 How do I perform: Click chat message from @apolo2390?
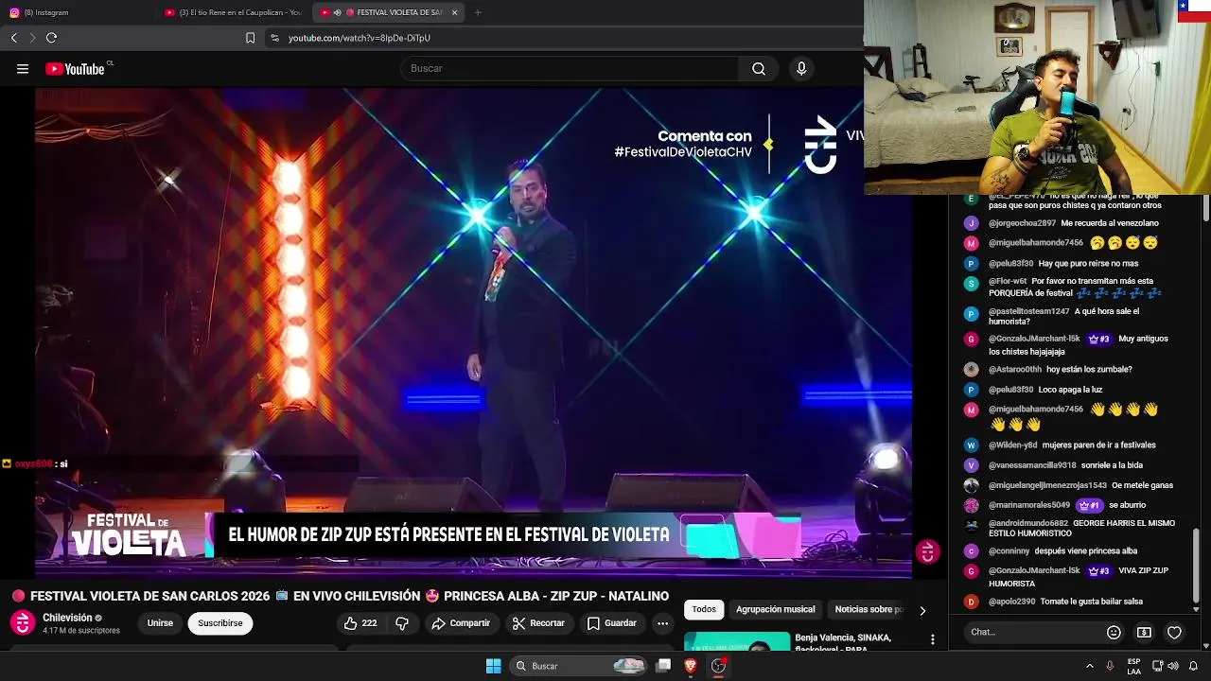1091,602
